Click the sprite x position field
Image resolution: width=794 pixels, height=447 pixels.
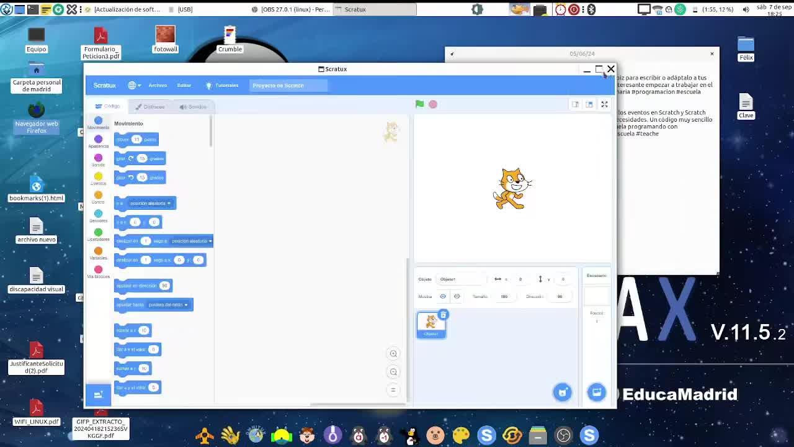(520, 279)
